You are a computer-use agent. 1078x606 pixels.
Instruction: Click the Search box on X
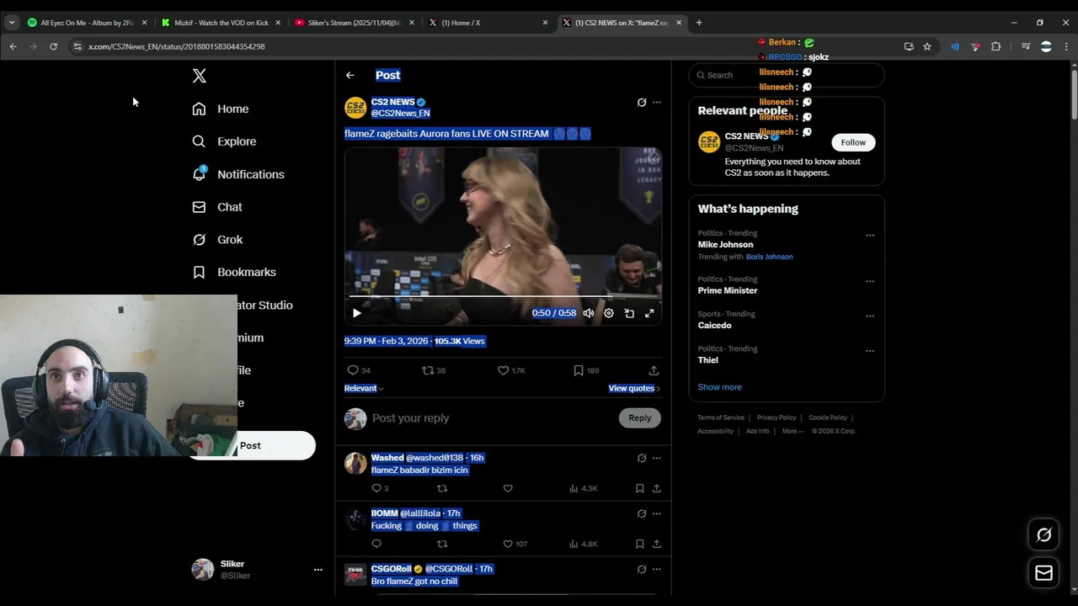(787, 75)
